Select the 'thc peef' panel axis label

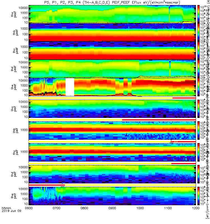(x=16, y=51)
